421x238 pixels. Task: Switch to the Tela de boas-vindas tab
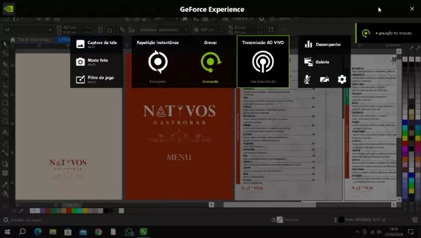coord(34,40)
